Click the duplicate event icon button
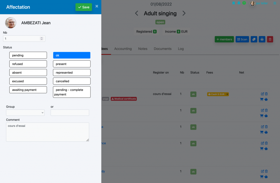The width and height of the screenshot is (280, 183). click(x=254, y=39)
